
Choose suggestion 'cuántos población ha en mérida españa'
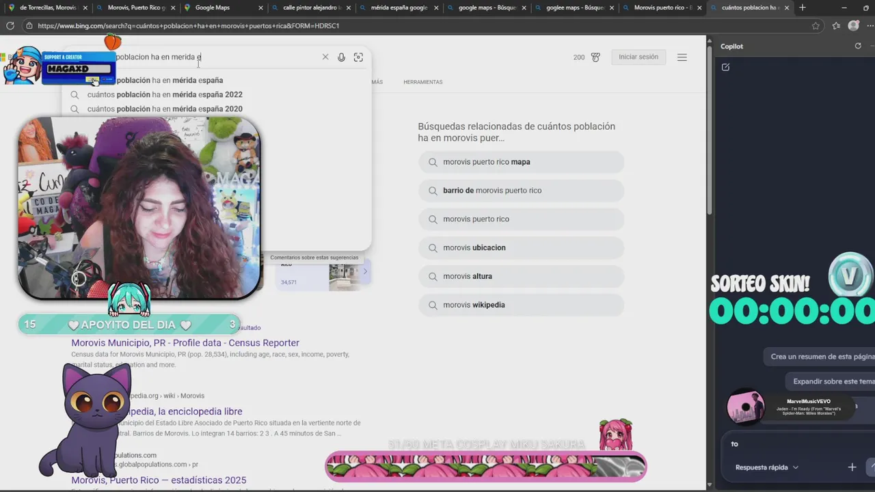pyautogui.click(x=217, y=80)
